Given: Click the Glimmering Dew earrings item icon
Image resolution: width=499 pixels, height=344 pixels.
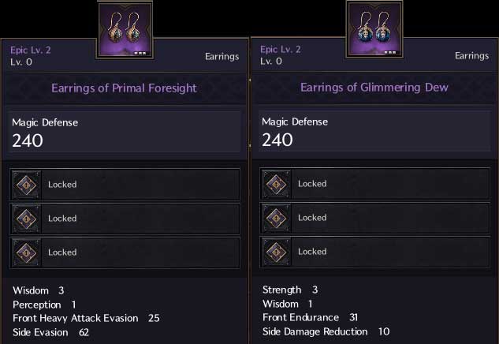Looking at the screenshot, I should tap(374, 29).
